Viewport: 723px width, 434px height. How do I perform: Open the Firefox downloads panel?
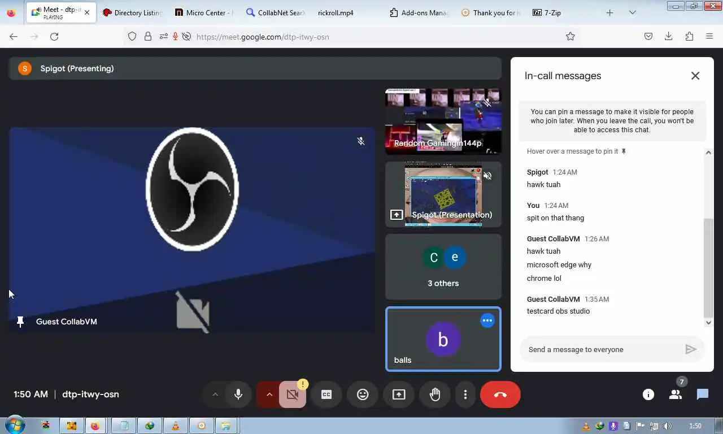pos(669,37)
